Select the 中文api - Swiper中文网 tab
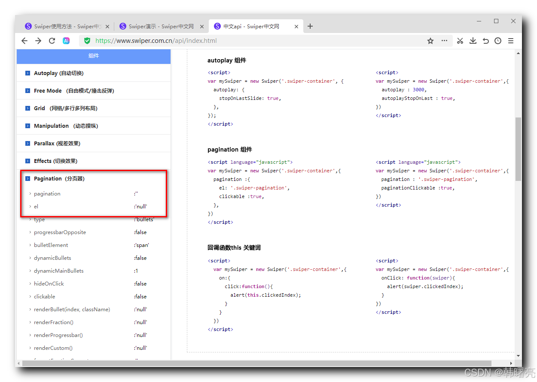This screenshot has width=537, height=382. [256, 26]
